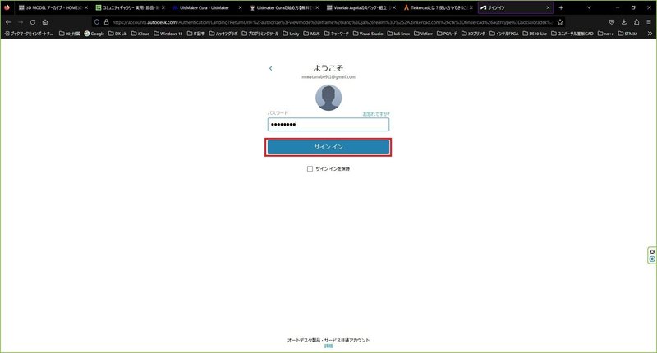Open the DE10-Lite bookmark folder

(x=535, y=34)
